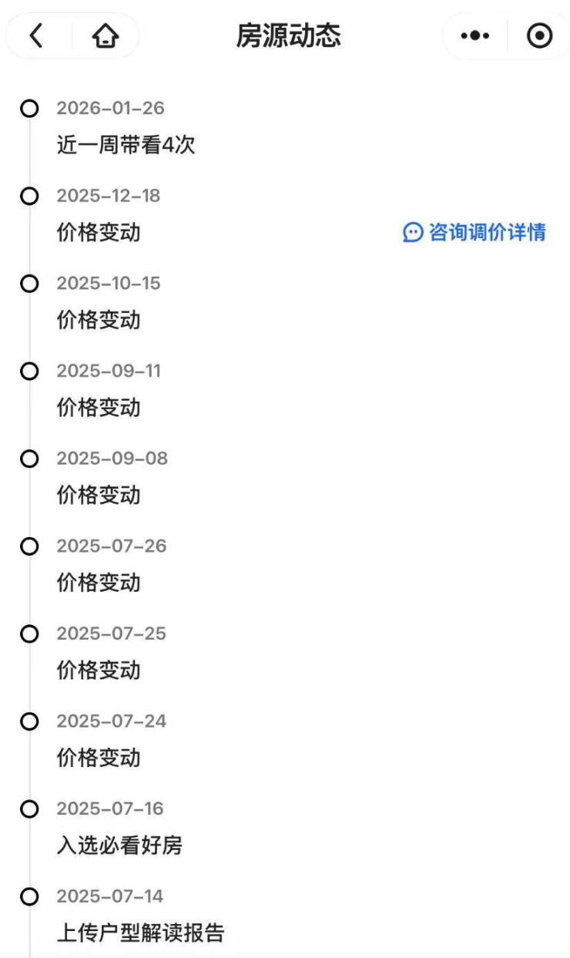Open 价格变动 entry under 2025-07-26
The height and width of the screenshot is (958, 570).
pyautogui.click(x=99, y=583)
